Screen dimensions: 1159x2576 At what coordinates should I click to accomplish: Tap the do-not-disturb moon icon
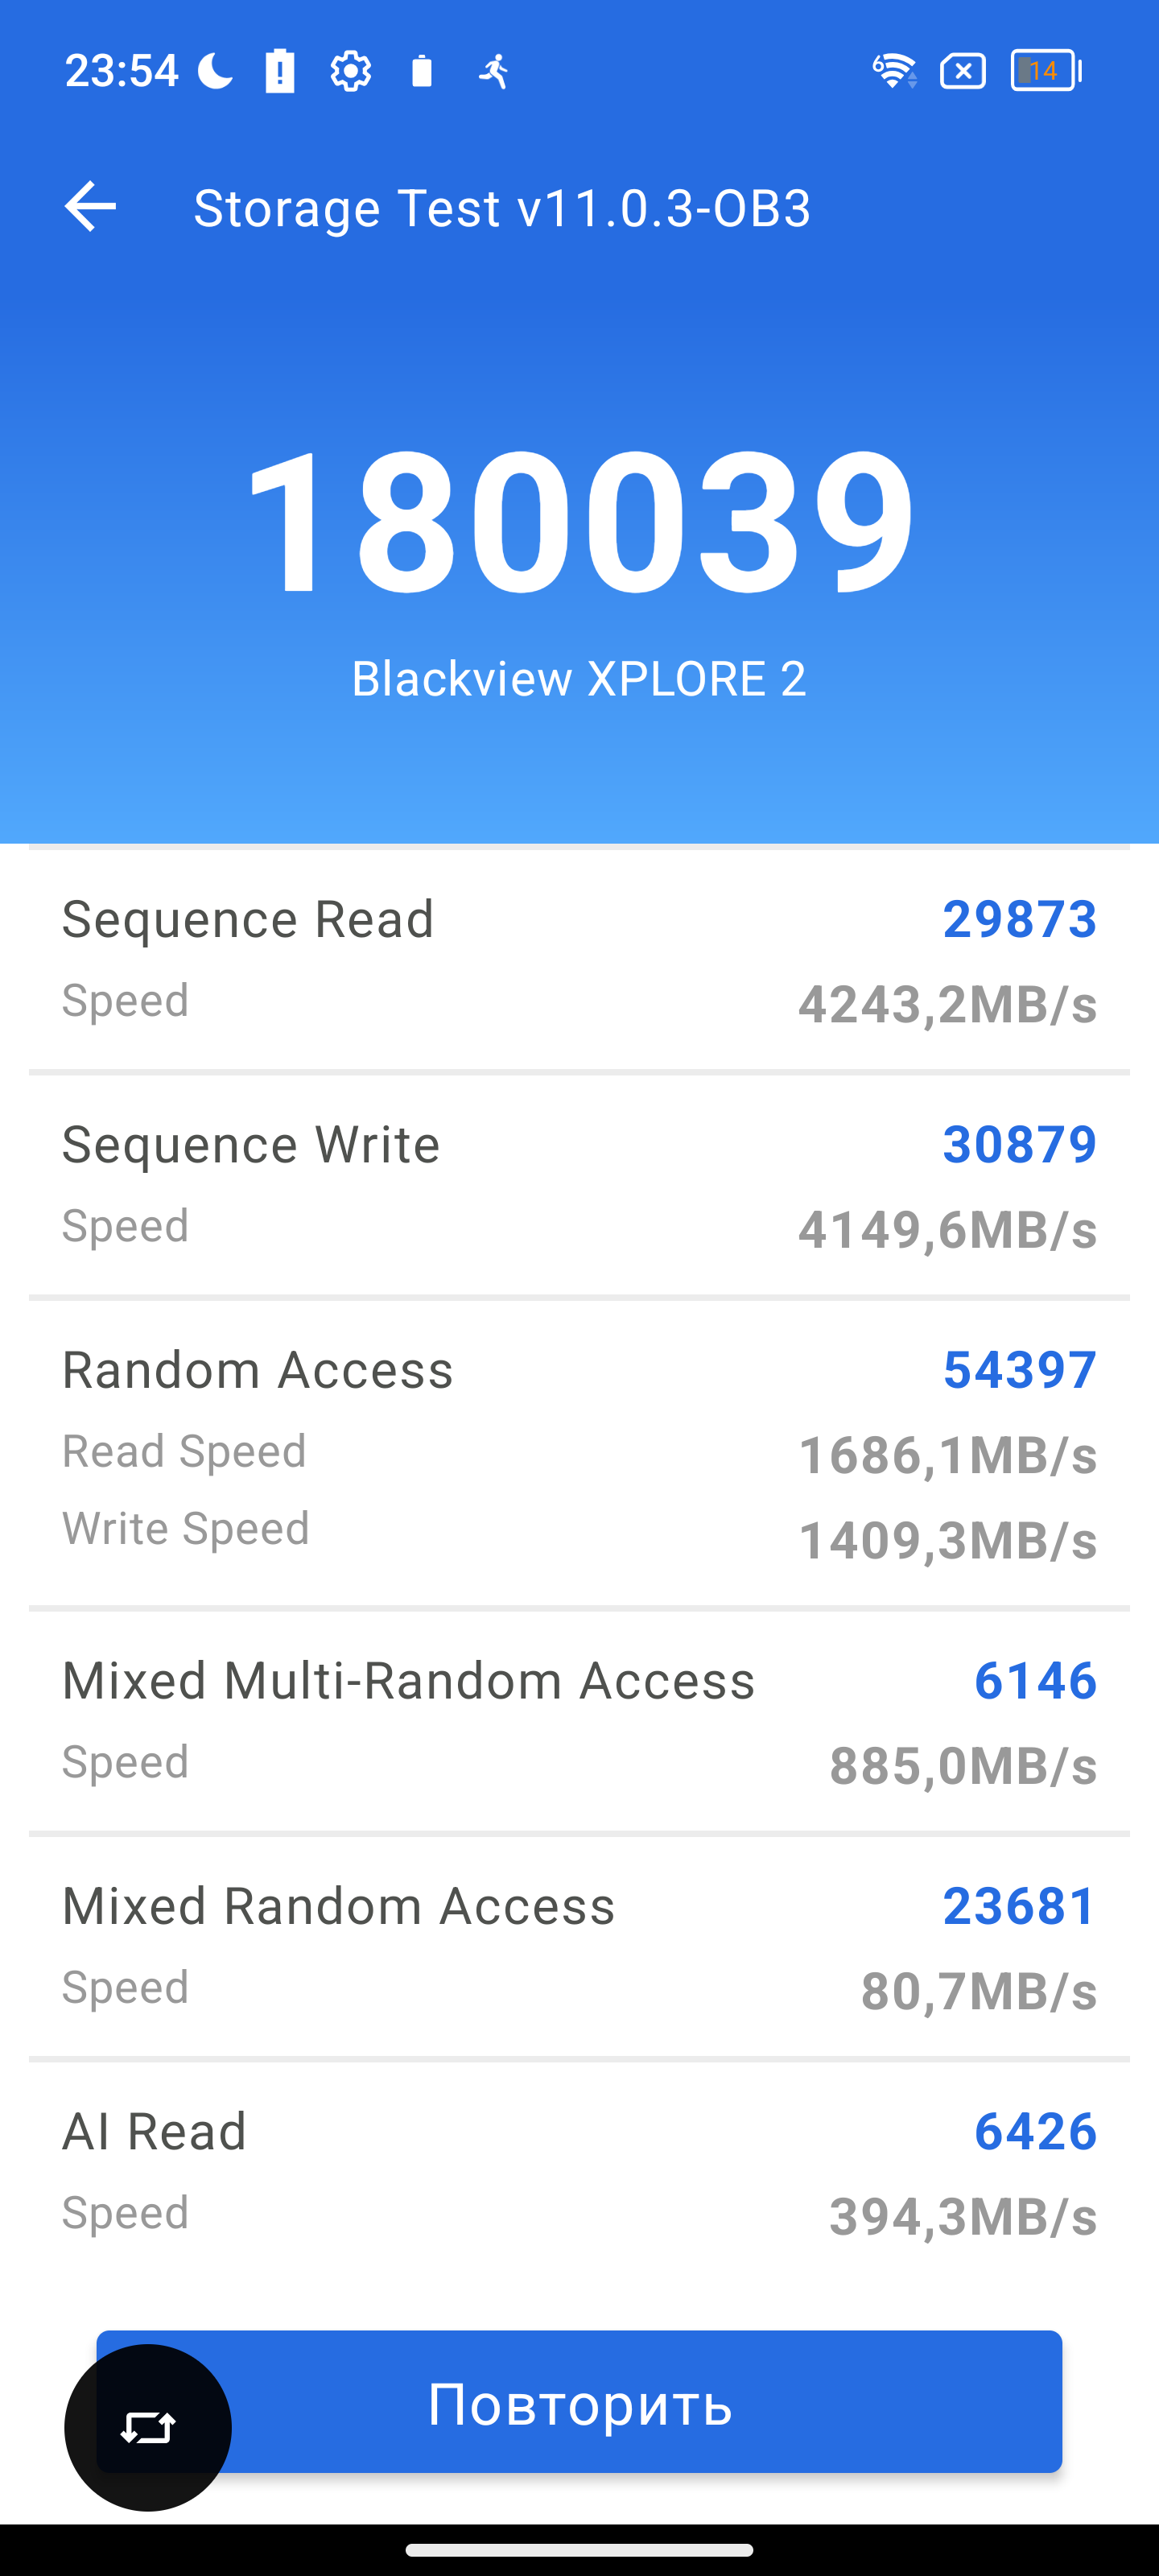click(215, 71)
